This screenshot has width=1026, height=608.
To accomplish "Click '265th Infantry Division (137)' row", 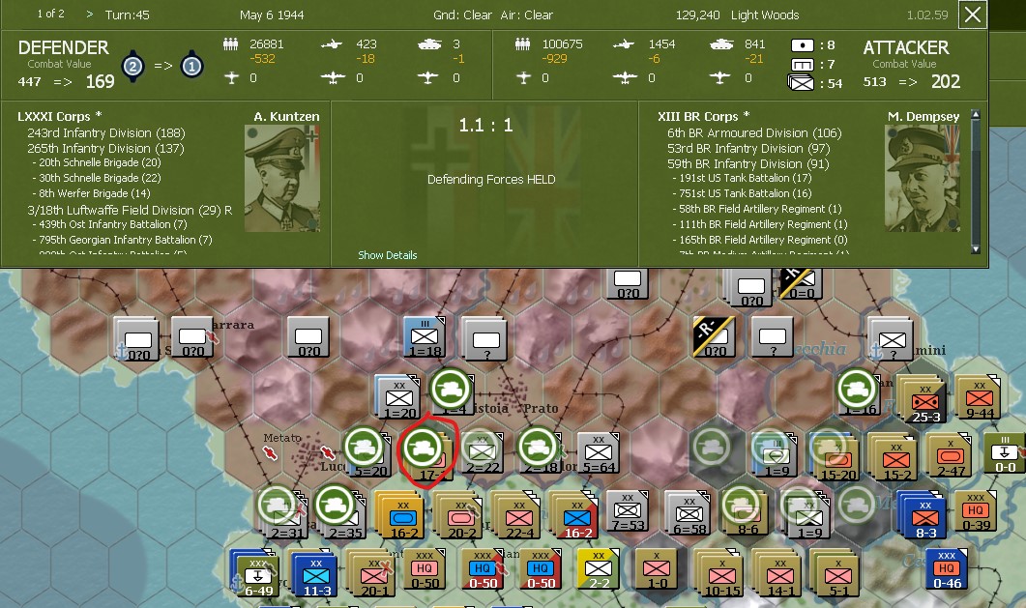I will coord(105,149).
